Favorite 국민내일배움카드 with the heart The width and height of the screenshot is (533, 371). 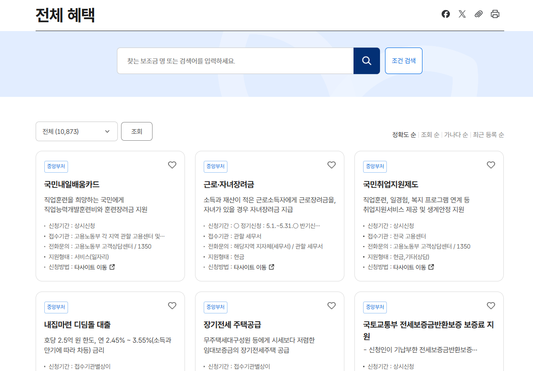coord(172,165)
